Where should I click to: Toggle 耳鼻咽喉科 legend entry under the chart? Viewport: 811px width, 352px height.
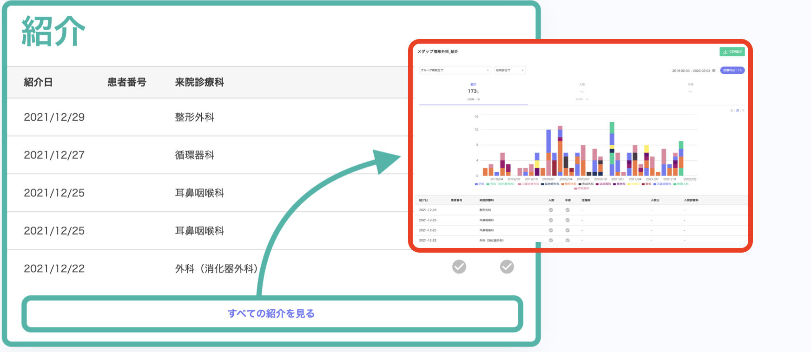662,184
